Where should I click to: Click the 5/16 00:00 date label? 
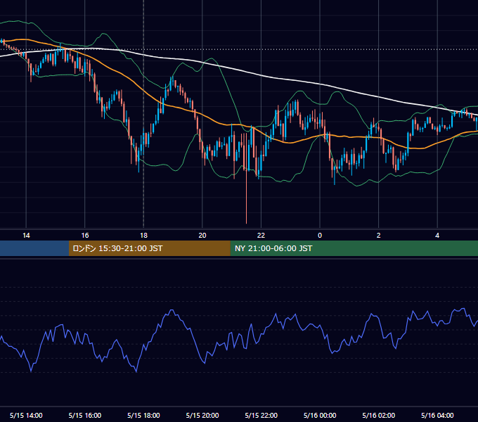[x=320, y=415]
